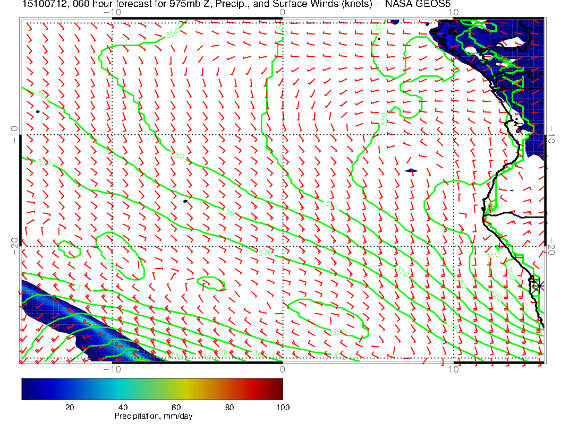Click the 'Precipitation, mm/day' colorbar caption
This screenshot has width=561, height=433.
pyautogui.click(x=153, y=417)
